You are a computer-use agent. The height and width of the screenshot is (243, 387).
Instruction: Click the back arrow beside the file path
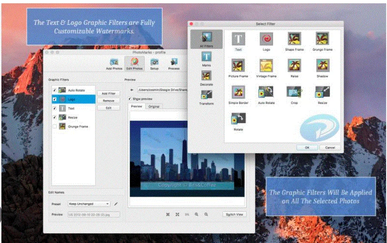coord(132,90)
